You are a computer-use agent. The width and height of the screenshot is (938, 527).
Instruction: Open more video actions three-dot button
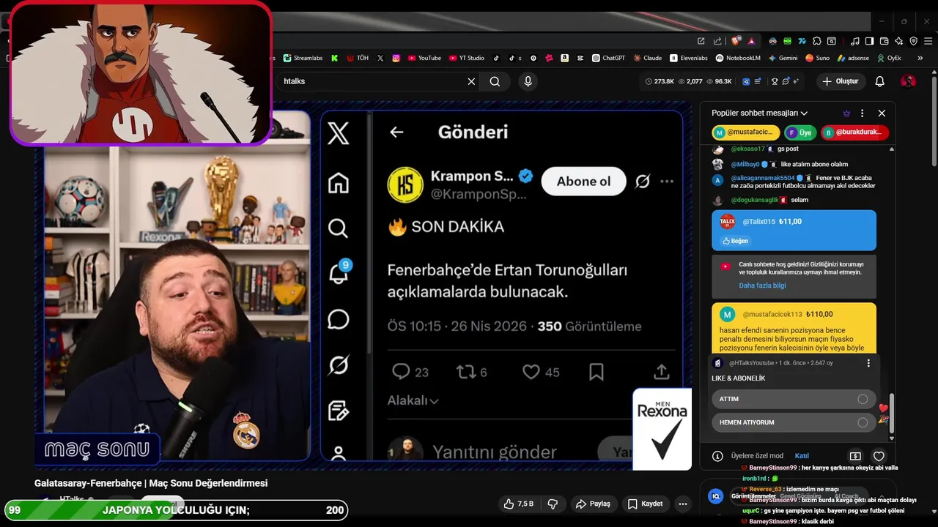point(683,504)
